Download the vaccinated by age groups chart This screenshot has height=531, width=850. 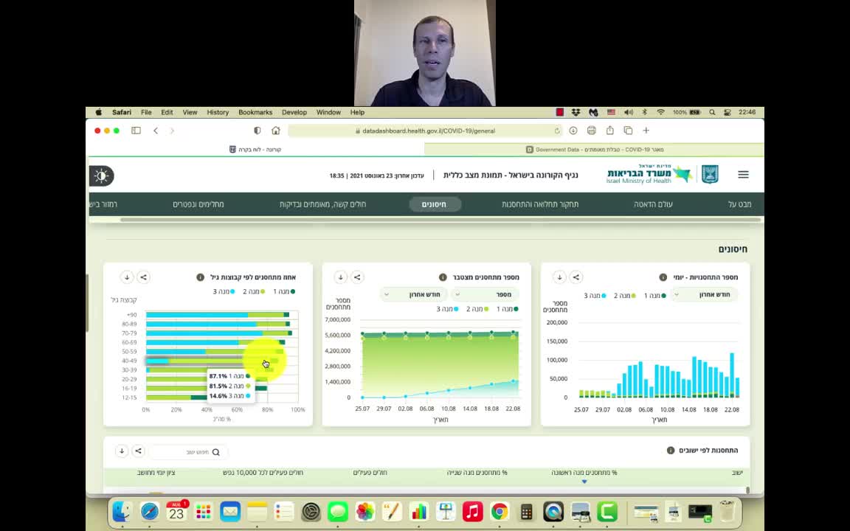127,277
